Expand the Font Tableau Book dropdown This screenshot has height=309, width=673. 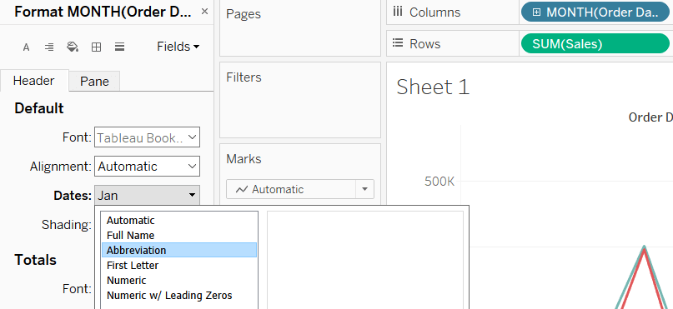click(147, 137)
